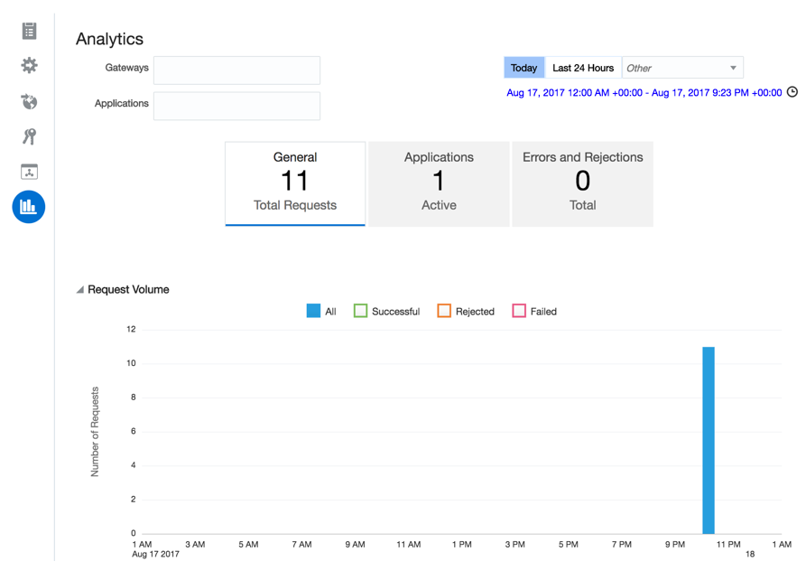806x580 pixels.
Task: Collapse the Request Volume section
Action: (x=80, y=290)
